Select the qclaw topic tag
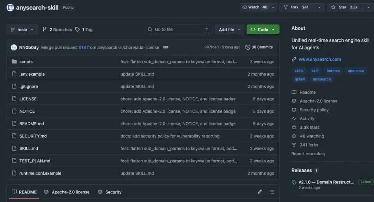Image resolution: width=374 pixels, height=202 pixels. (x=300, y=79)
